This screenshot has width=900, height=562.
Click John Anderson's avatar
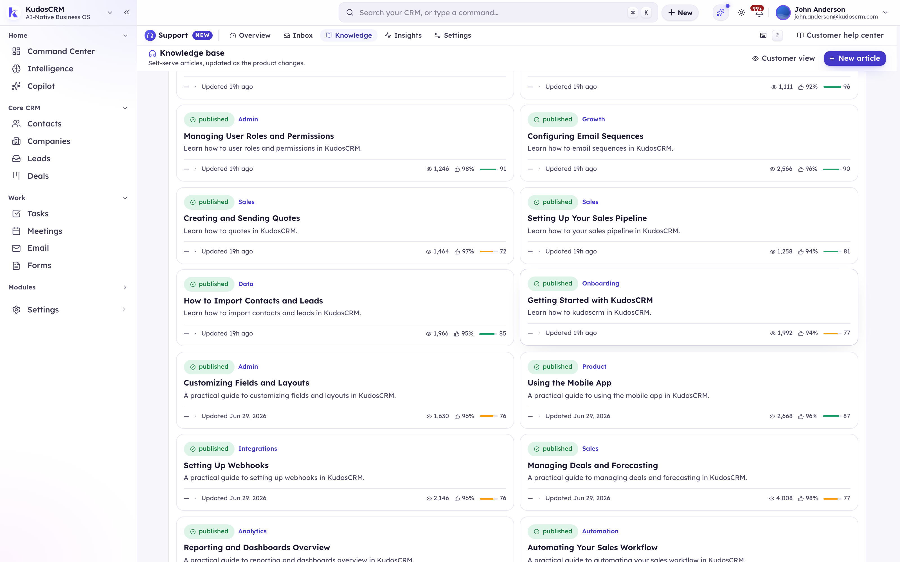(x=783, y=13)
